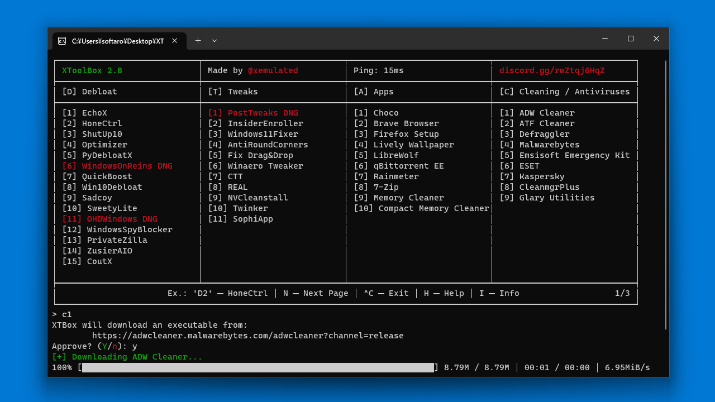Click the [A] Apps header

click(x=374, y=92)
